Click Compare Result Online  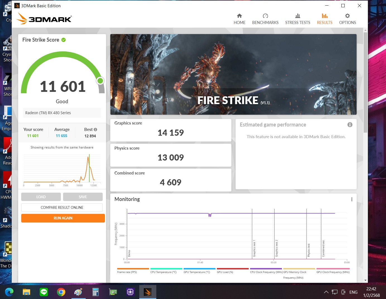[x=62, y=207]
